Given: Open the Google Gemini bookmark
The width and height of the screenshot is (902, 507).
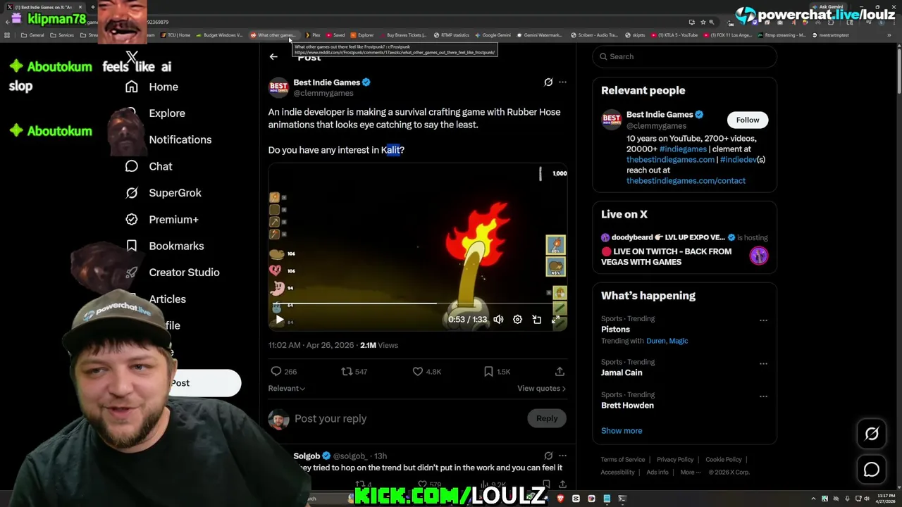Looking at the screenshot, I should (x=493, y=35).
